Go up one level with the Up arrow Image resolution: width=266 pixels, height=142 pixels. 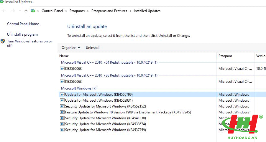point(26,11)
